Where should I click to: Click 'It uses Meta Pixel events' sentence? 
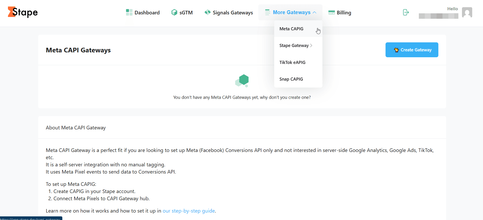111,172
